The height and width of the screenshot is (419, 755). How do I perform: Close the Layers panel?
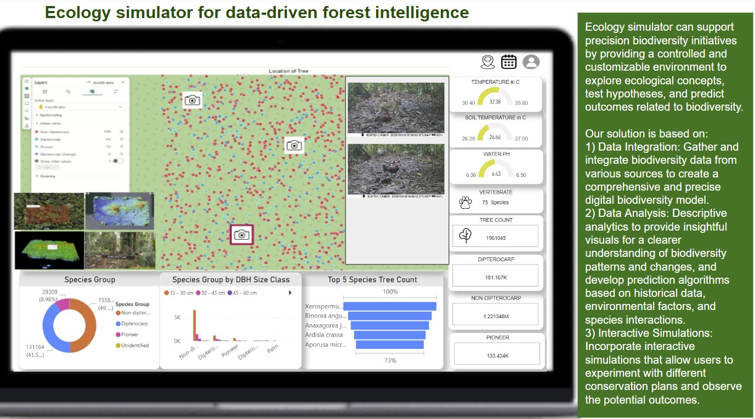pos(123,82)
